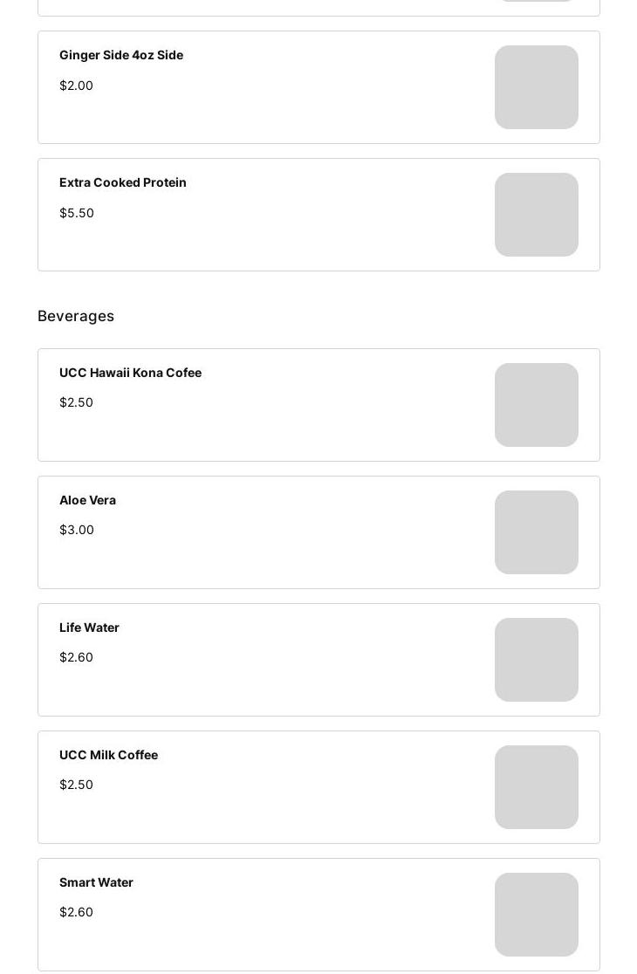Image resolution: width=637 pixels, height=974 pixels.
Task: Click the Ginger Side 4oz Side image placeholder
Action: [x=536, y=87]
